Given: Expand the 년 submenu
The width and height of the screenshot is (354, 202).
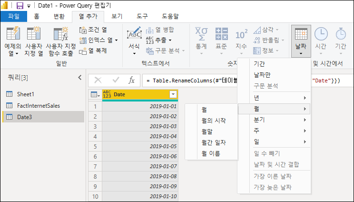Looking at the screenshot, I should tap(274, 98).
